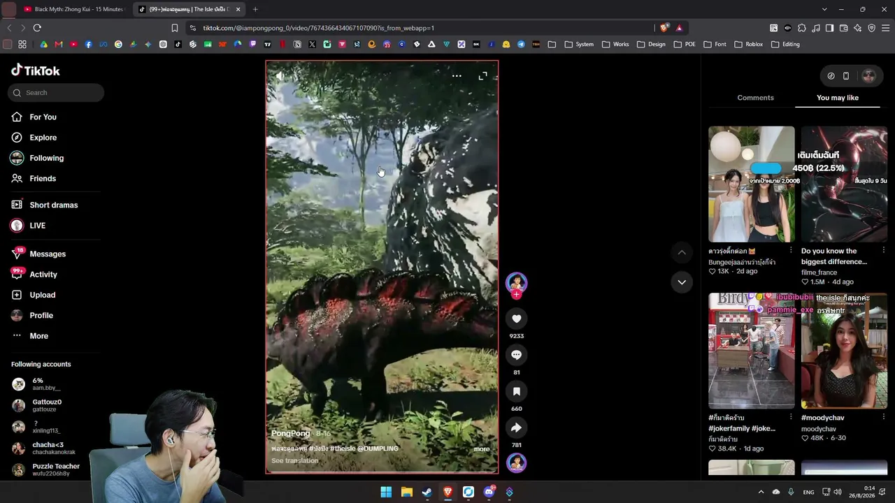
Task: Toggle the browser sidebar panel
Action: coord(829,28)
